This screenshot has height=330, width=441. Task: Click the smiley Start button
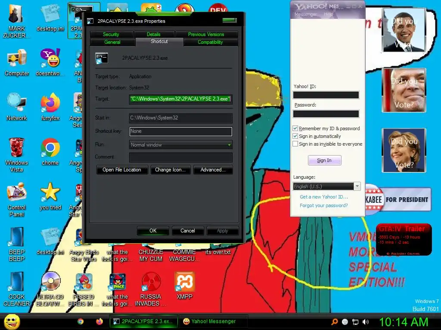click(12, 321)
